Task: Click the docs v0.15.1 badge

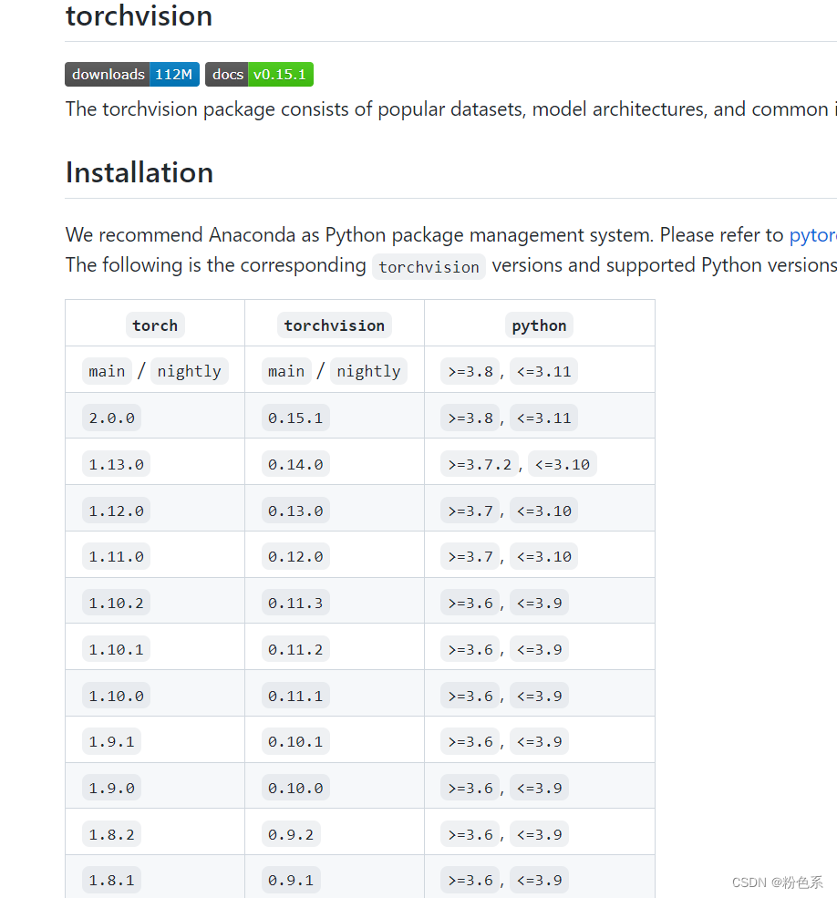Action: point(258,74)
